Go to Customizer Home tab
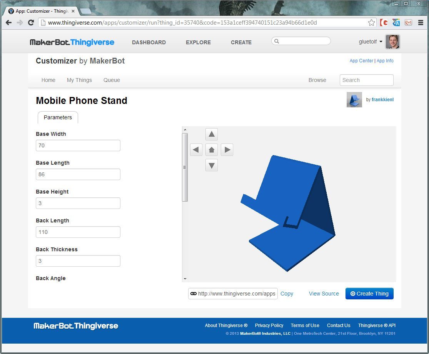The width and height of the screenshot is (429, 354). [x=48, y=80]
